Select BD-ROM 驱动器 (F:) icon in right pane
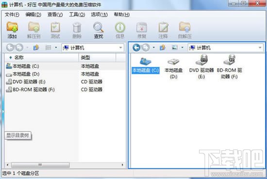Viewport: 267px width, 179px height. [x=229, y=66]
